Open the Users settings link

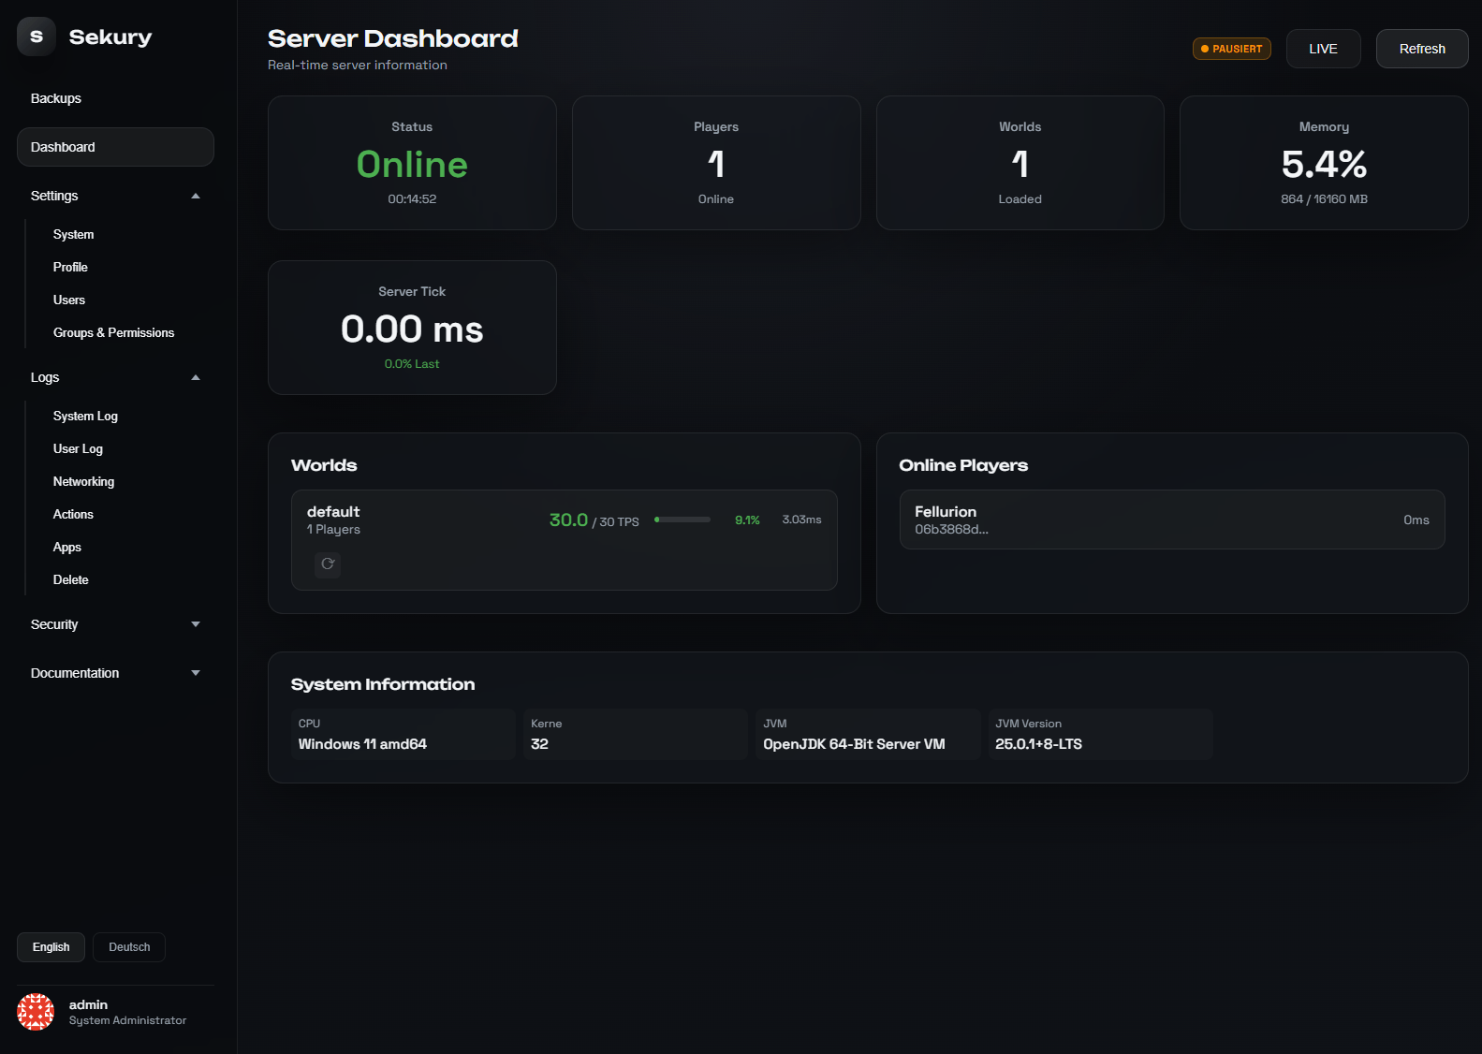point(69,300)
